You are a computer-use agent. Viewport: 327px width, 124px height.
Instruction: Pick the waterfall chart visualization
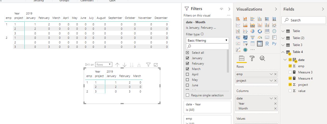238,31
